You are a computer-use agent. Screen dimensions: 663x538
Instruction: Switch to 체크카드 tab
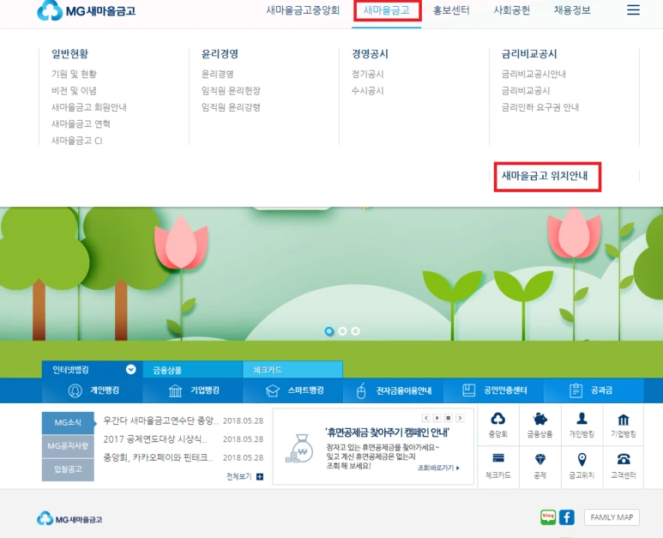pyautogui.click(x=292, y=370)
